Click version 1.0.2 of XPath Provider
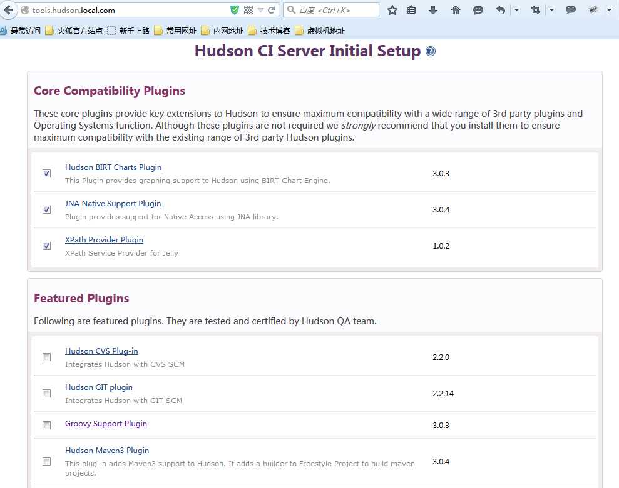619x488 pixels. 441,246
